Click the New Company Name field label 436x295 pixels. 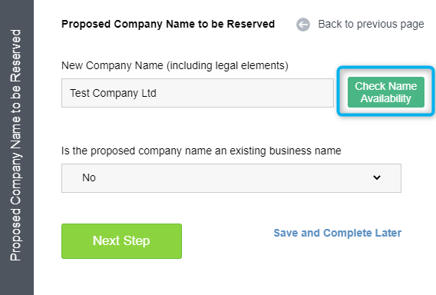coord(174,65)
